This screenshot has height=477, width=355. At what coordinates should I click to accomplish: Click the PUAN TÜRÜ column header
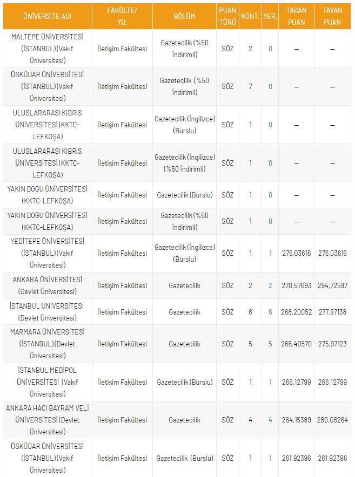227,16
